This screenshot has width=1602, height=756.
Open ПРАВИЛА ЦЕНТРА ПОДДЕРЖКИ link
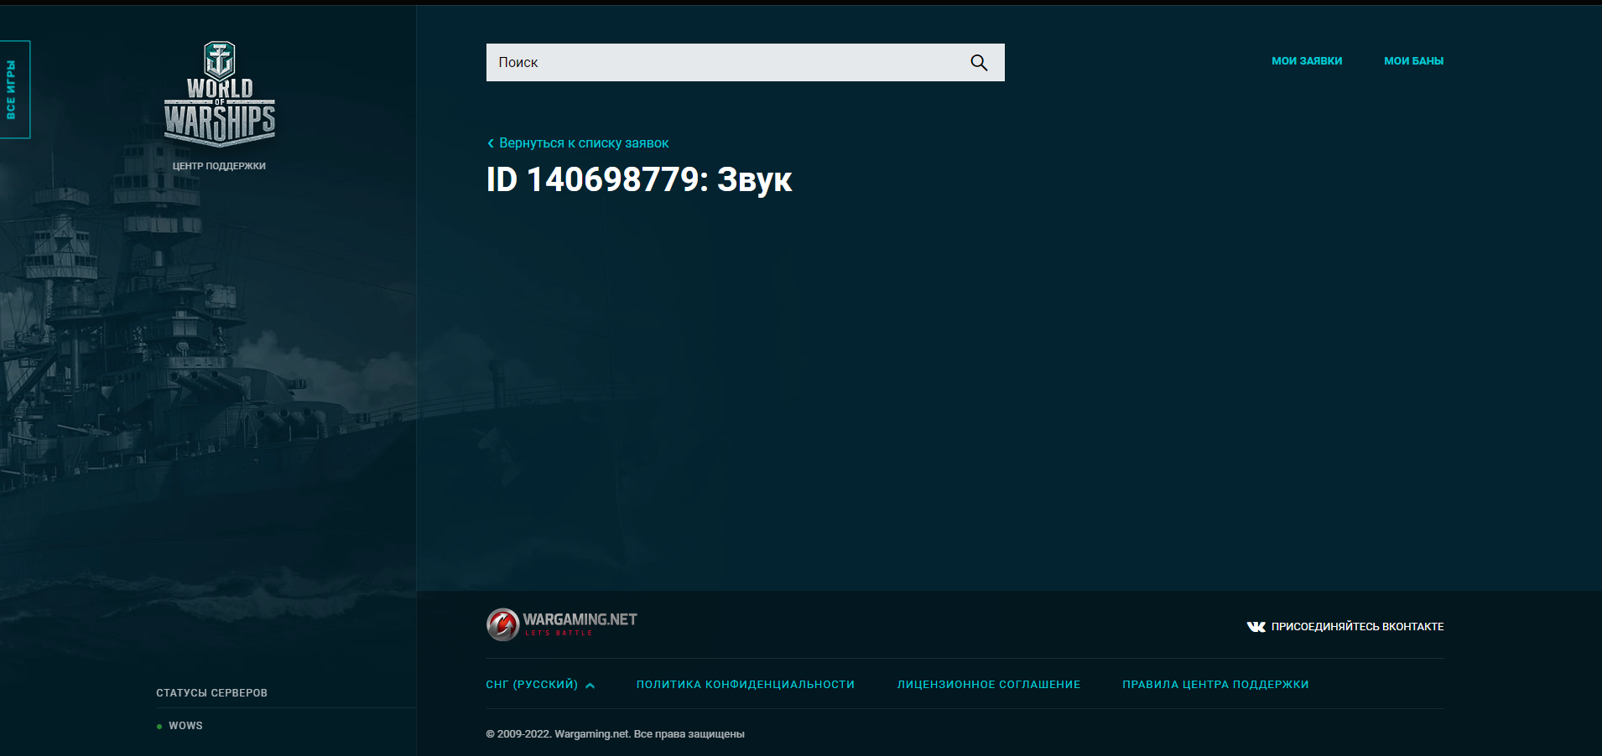coord(1215,685)
